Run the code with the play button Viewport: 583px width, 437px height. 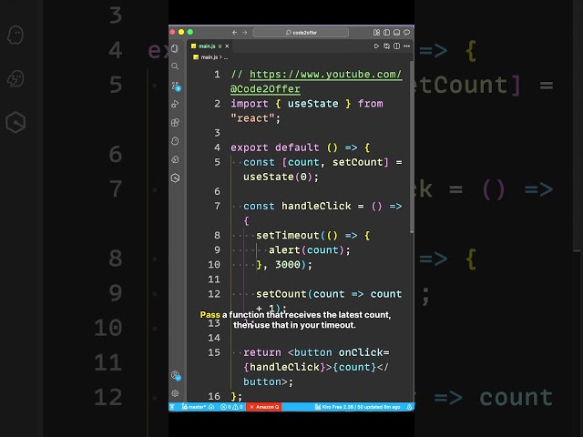coord(376,46)
